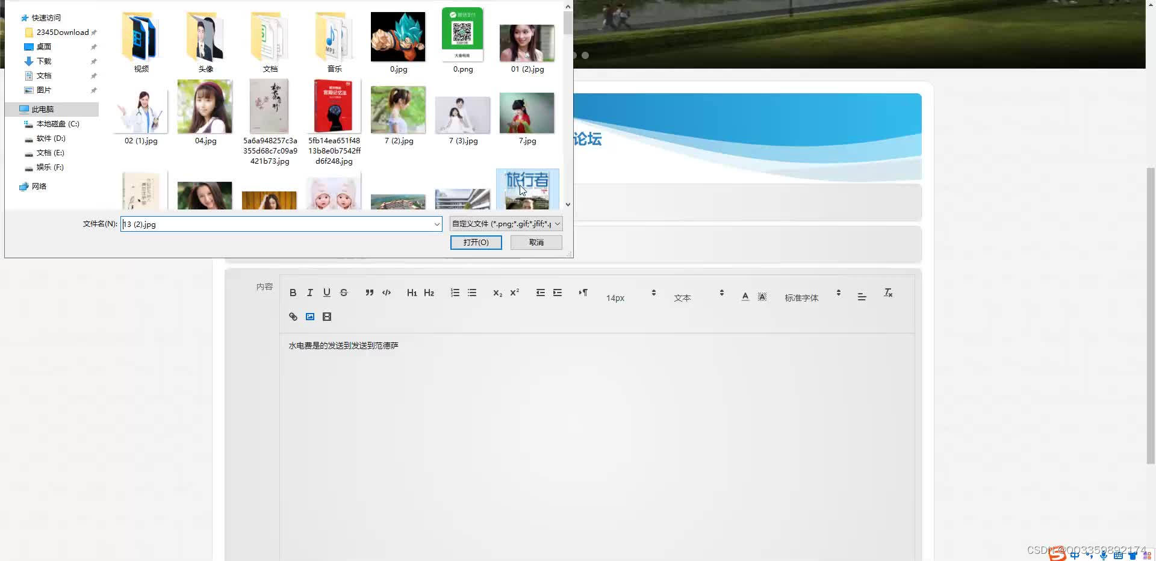Click the insert image icon
The image size is (1156, 561).
(310, 317)
